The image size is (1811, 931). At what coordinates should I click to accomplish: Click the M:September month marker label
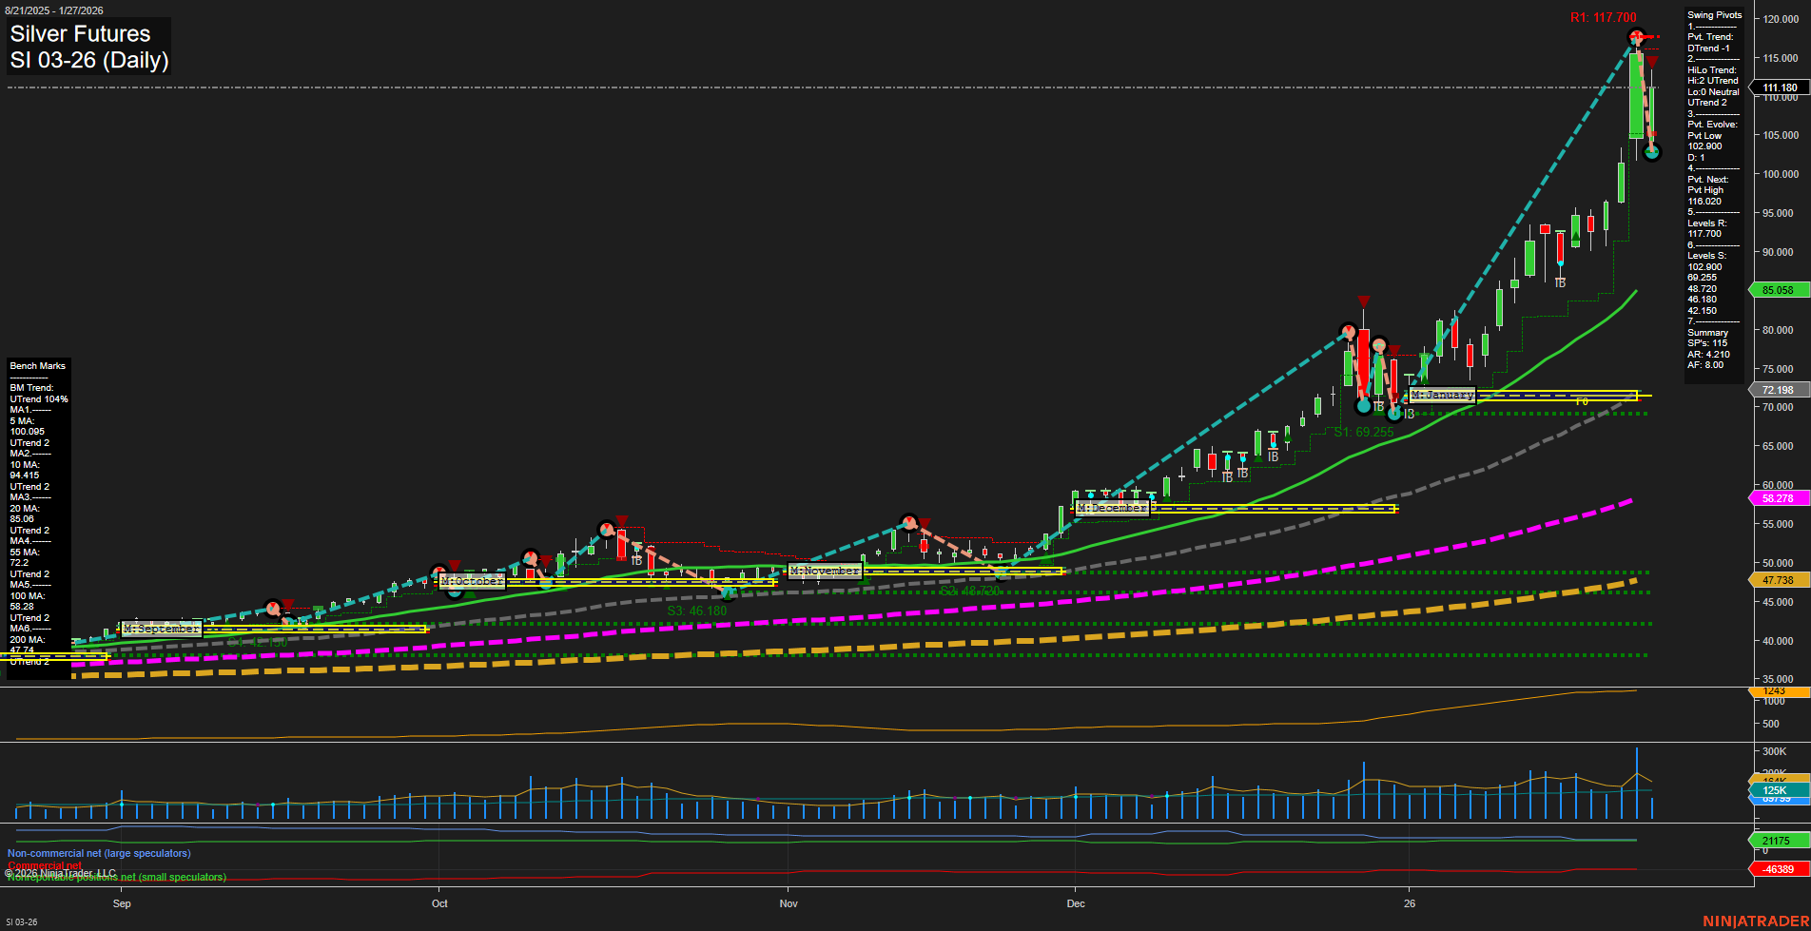click(162, 629)
